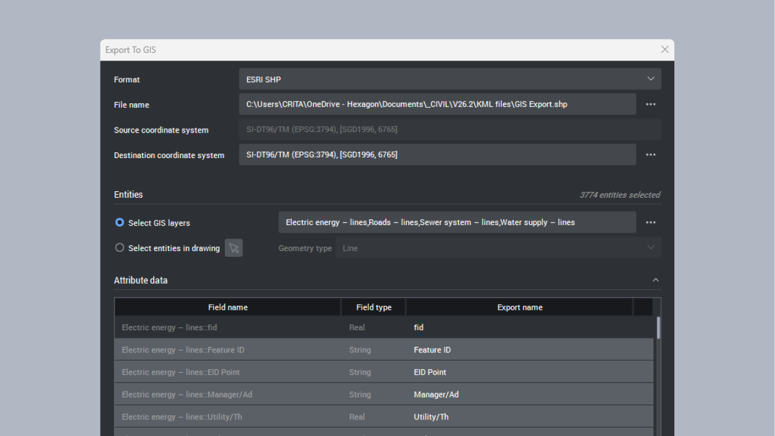The image size is (775, 436).
Task: Click the File name path field
Action: pyautogui.click(x=437, y=105)
